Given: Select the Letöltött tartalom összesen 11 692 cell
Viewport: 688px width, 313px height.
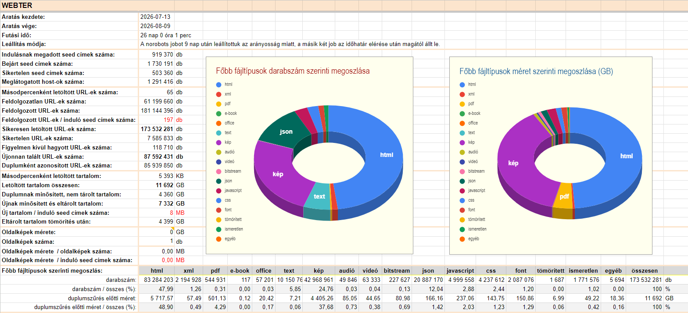Looking at the screenshot, I should pyautogui.click(x=156, y=185).
